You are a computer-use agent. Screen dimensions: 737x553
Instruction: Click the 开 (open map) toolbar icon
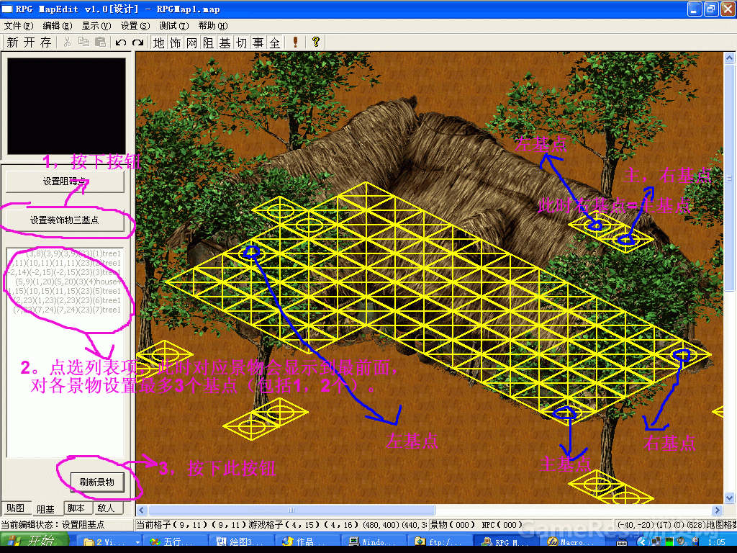(x=29, y=42)
